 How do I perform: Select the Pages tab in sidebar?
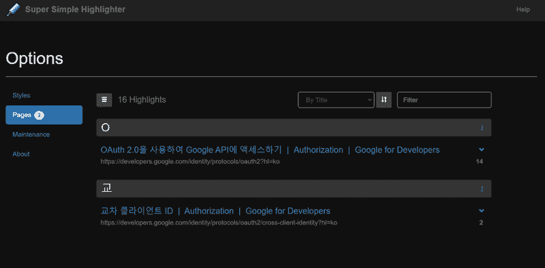coord(44,115)
